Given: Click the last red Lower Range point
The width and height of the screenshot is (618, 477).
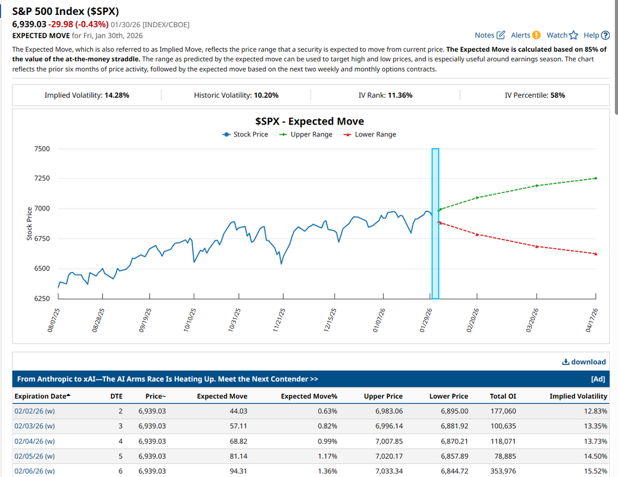Looking at the screenshot, I should coord(595,254).
